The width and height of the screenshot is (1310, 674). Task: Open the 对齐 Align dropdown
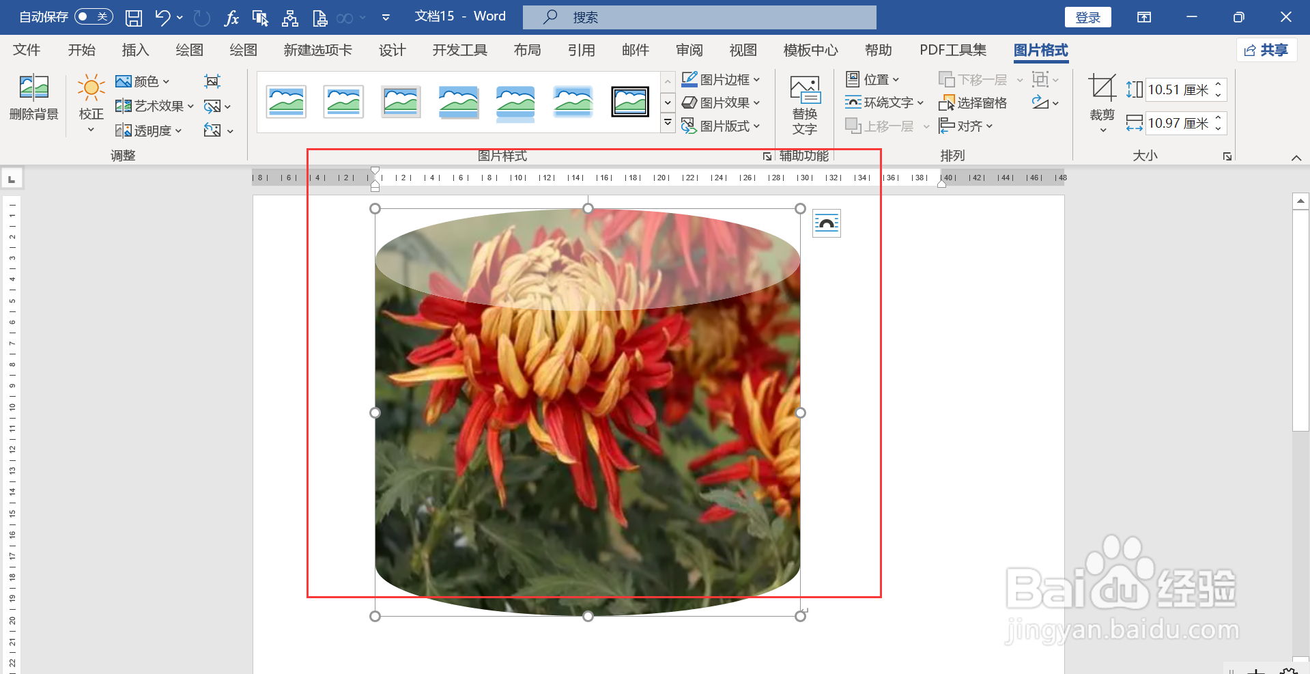pyautogui.click(x=965, y=126)
